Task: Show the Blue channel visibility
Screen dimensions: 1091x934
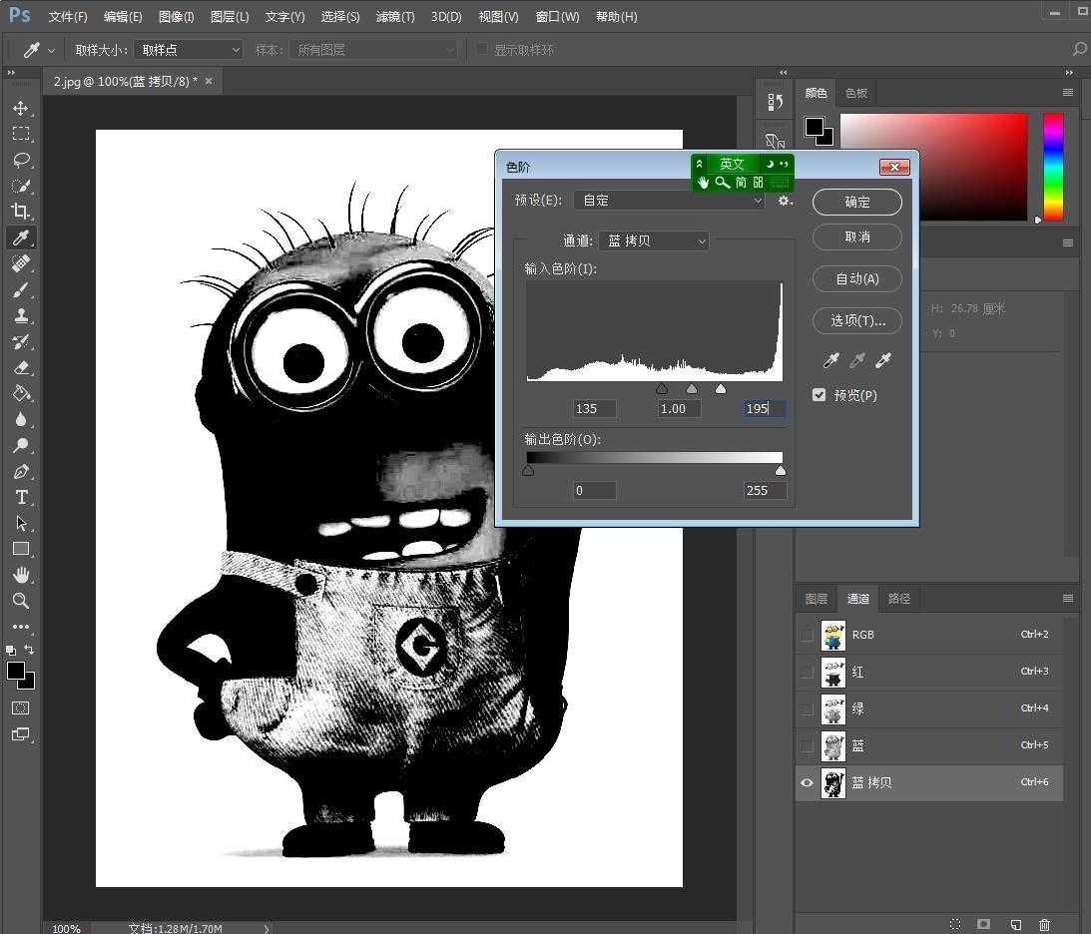Action: [807, 745]
